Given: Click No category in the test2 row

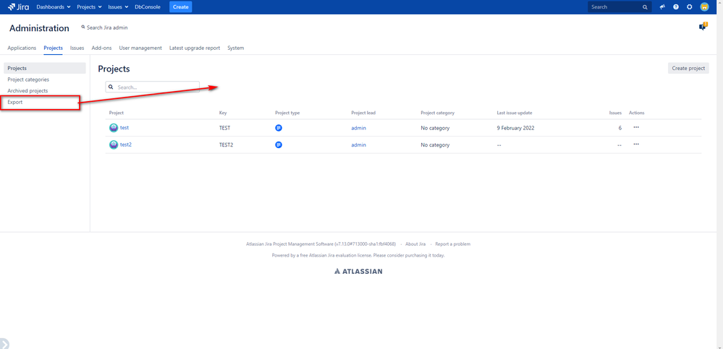Looking at the screenshot, I should pyautogui.click(x=435, y=145).
